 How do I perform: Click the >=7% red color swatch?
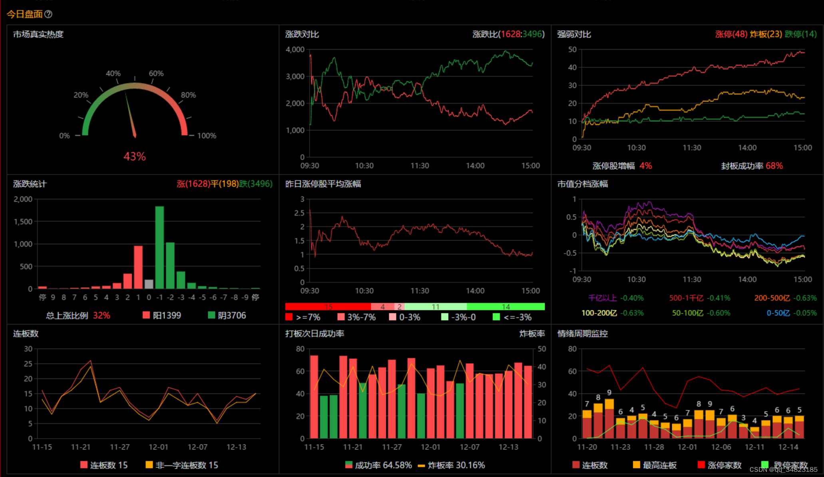(289, 317)
